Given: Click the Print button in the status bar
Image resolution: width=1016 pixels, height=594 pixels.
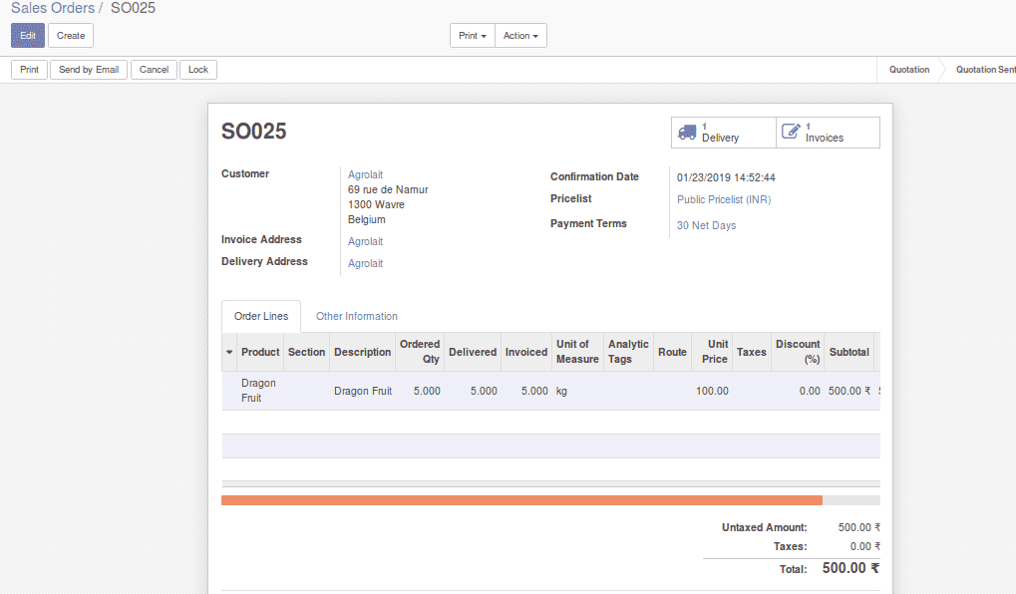Looking at the screenshot, I should pos(29,70).
